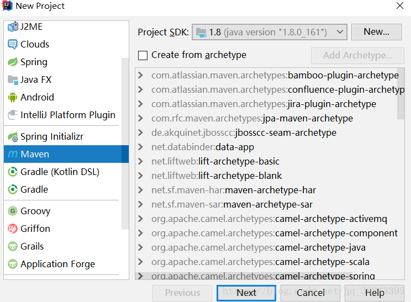This screenshot has width=411, height=302.
Task: Click the Clouds project type icon
Action: (x=13, y=44)
